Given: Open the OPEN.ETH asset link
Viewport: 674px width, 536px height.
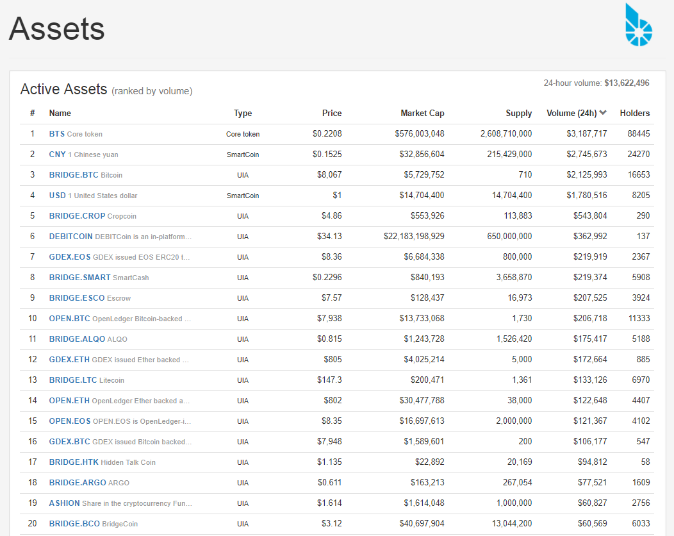Looking at the screenshot, I should click(x=69, y=401).
